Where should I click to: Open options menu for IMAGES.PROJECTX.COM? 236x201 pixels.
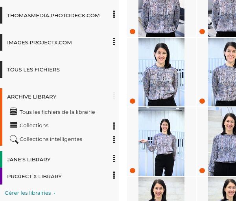pyautogui.click(x=114, y=42)
